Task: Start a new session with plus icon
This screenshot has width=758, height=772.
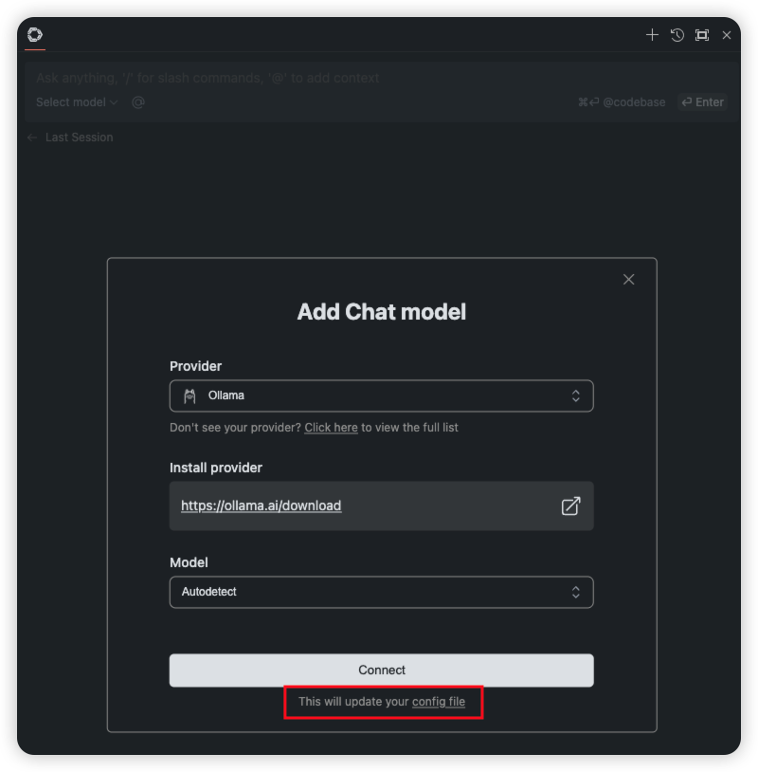Action: [x=652, y=35]
